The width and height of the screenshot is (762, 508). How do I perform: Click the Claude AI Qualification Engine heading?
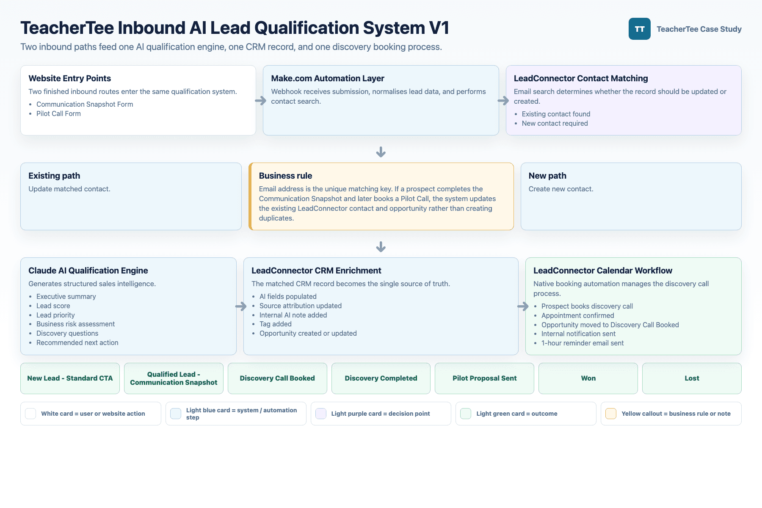(88, 271)
